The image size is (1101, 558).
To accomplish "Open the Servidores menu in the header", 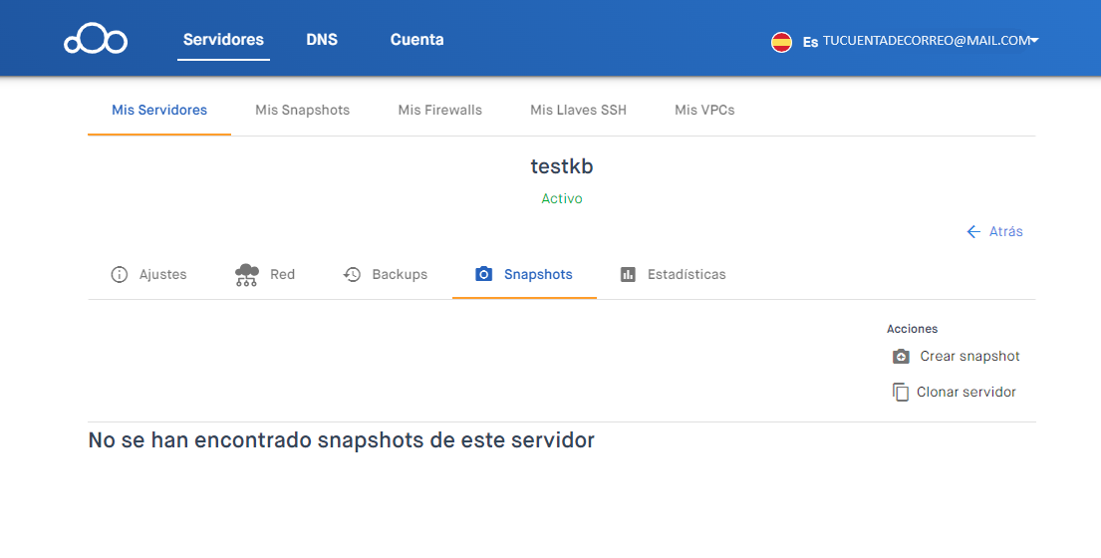I will pyautogui.click(x=223, y=40).
